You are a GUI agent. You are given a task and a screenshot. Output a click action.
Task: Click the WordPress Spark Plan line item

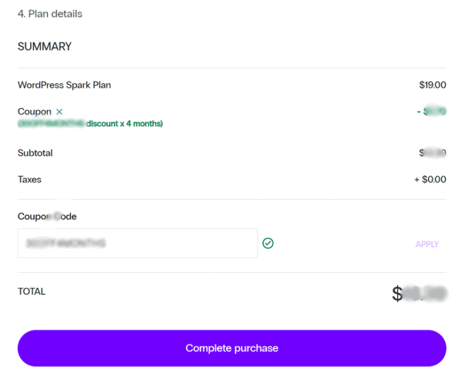(x=64, y=85)
